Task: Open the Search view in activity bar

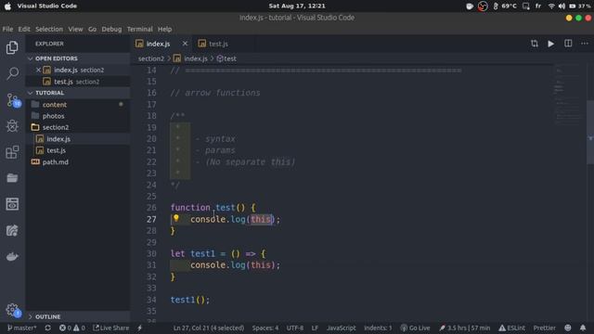Action: point(12,73)
